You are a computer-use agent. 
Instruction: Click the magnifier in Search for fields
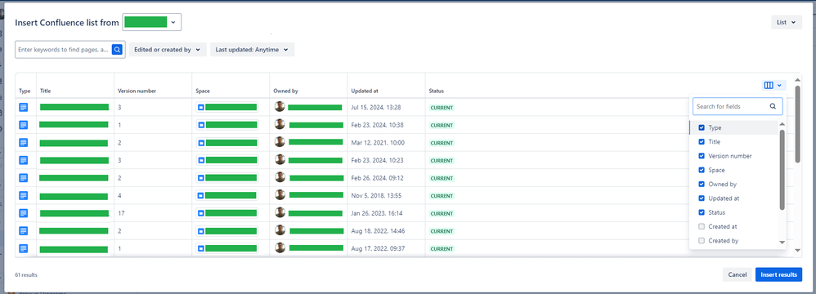click(x=773, y=106)
